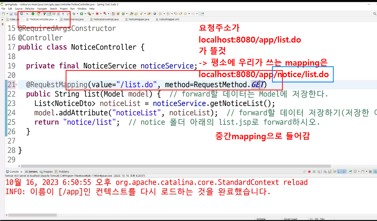The height and width of the screenshot is (221, 377).
Task: Click the Next Annotation icon
Action: pos(160,14)
